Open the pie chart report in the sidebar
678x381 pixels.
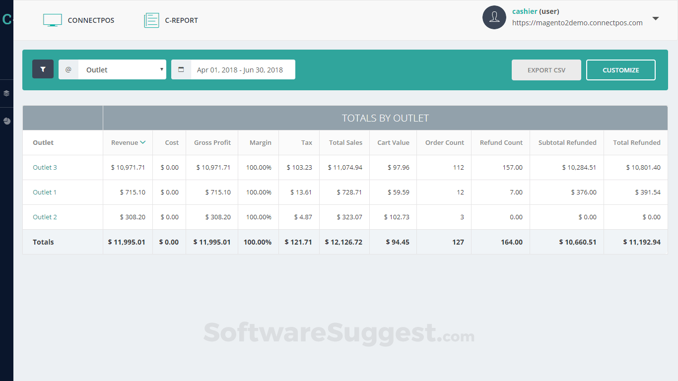pyautogui.click(x=6, y=121)
